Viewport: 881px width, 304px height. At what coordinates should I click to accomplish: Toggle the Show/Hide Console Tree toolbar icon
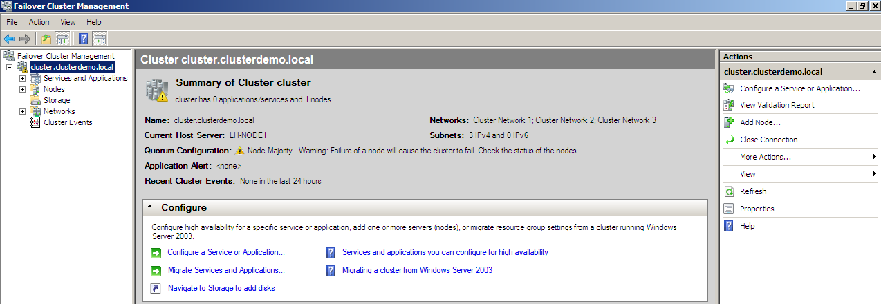pos(62,39)
